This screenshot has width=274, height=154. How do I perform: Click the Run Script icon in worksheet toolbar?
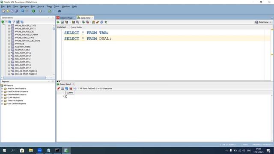63,22
